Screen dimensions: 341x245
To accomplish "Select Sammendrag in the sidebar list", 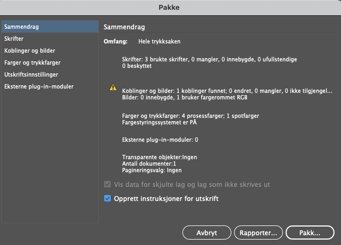I will (22, 27).
